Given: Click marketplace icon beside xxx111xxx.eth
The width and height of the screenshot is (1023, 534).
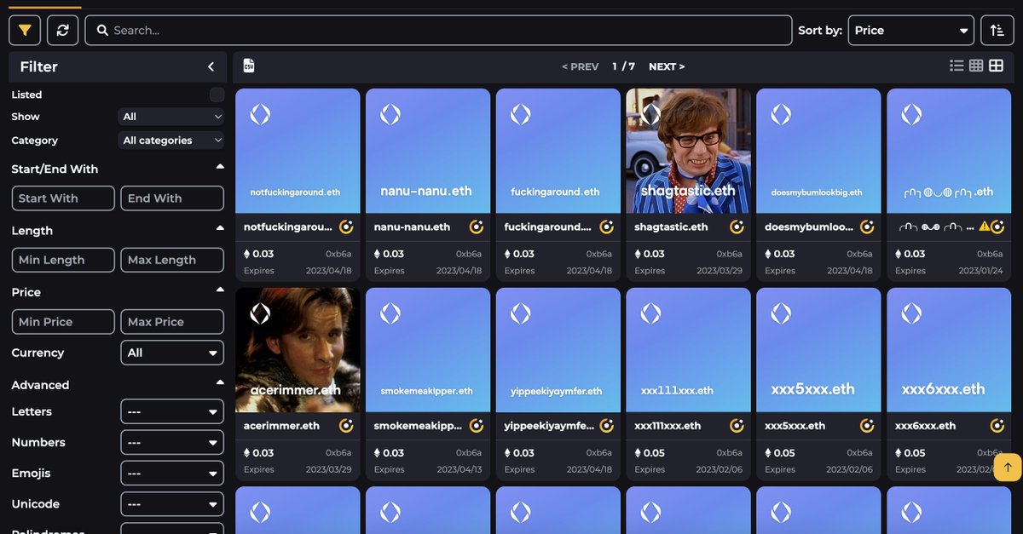Looking at the screenshot, I should click(x=737, y=425).
